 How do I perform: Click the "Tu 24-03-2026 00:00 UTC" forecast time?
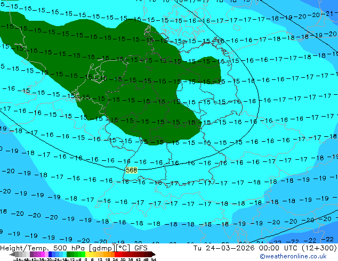tap(246, 248)
